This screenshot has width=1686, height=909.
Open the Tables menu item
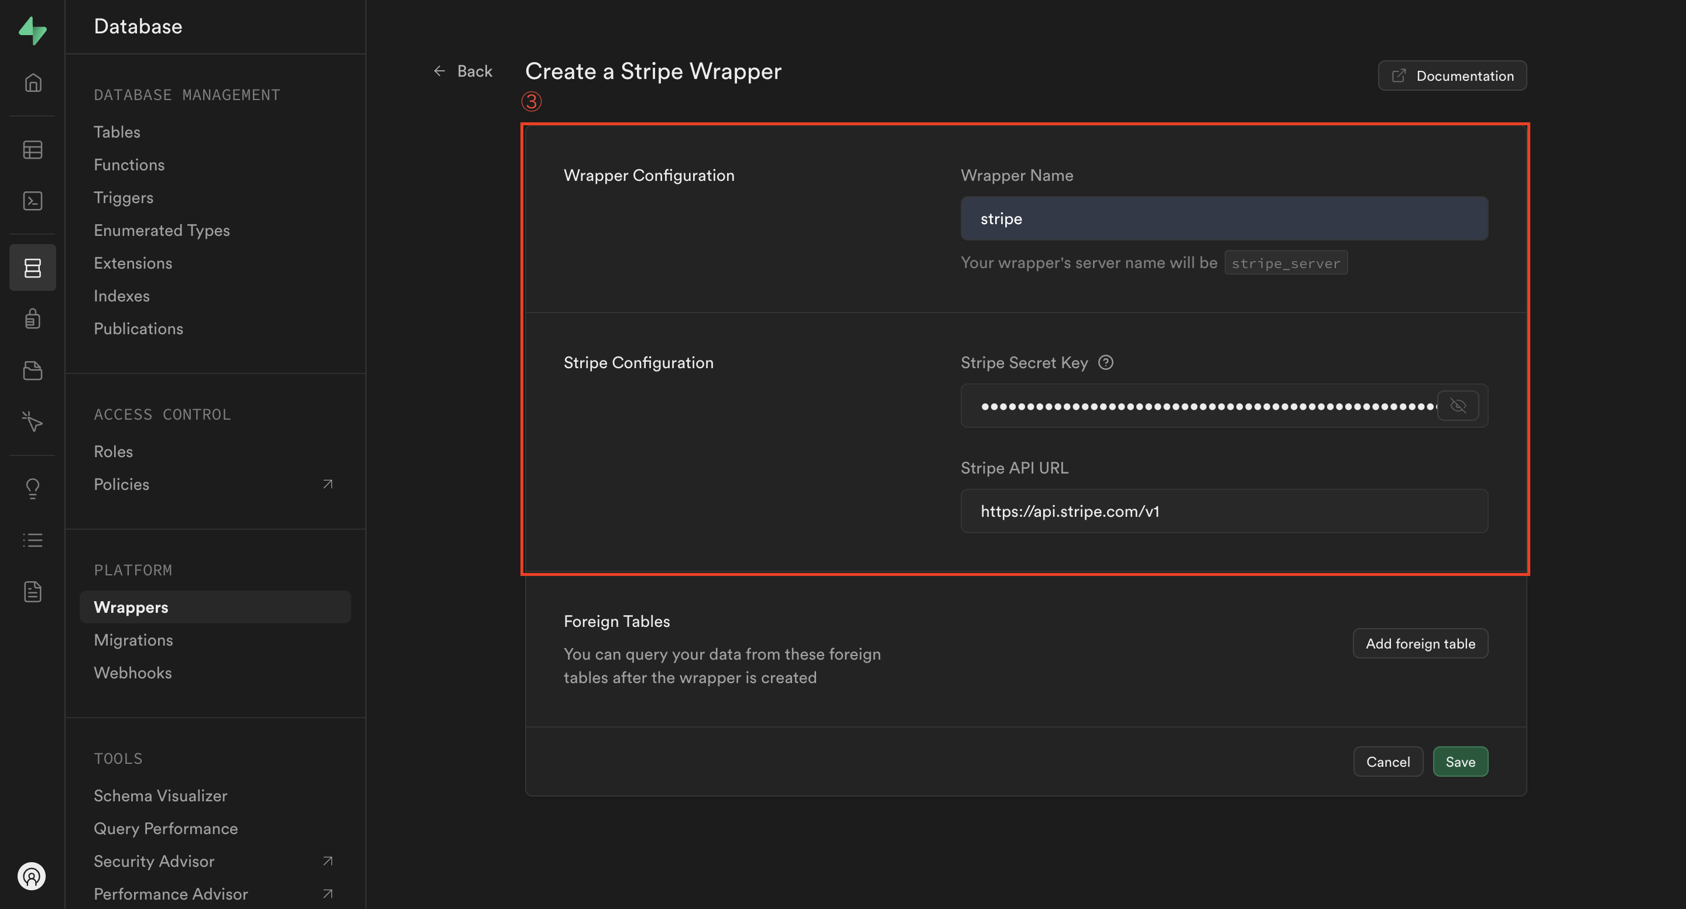117,132
